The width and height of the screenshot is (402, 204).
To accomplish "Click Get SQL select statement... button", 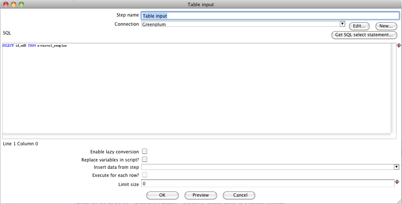I will (x=364, y=35).
